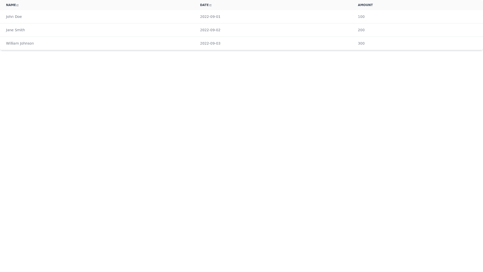Click the DATE column header text

point(204,5)
